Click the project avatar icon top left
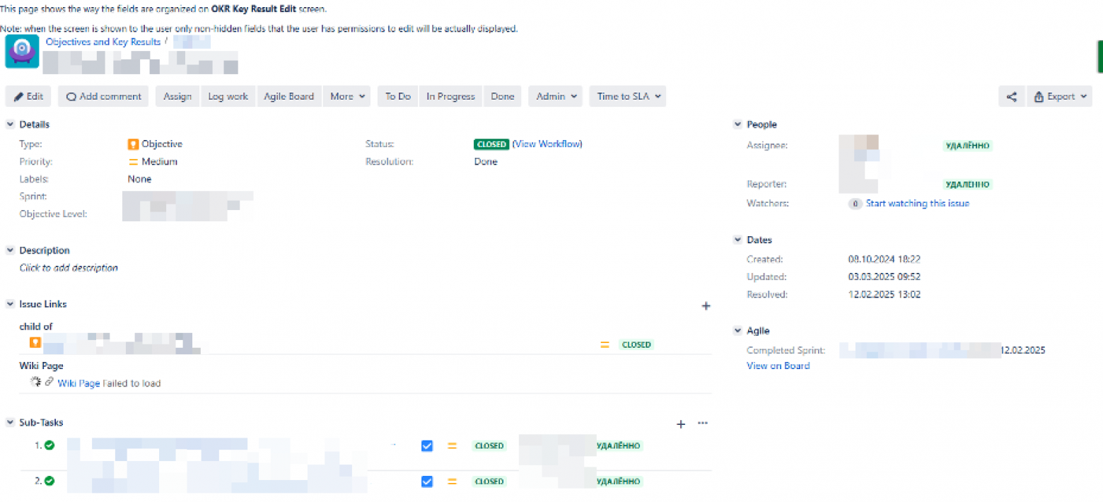The width and height of the screenshot is (1103, 502). [21, 52]
